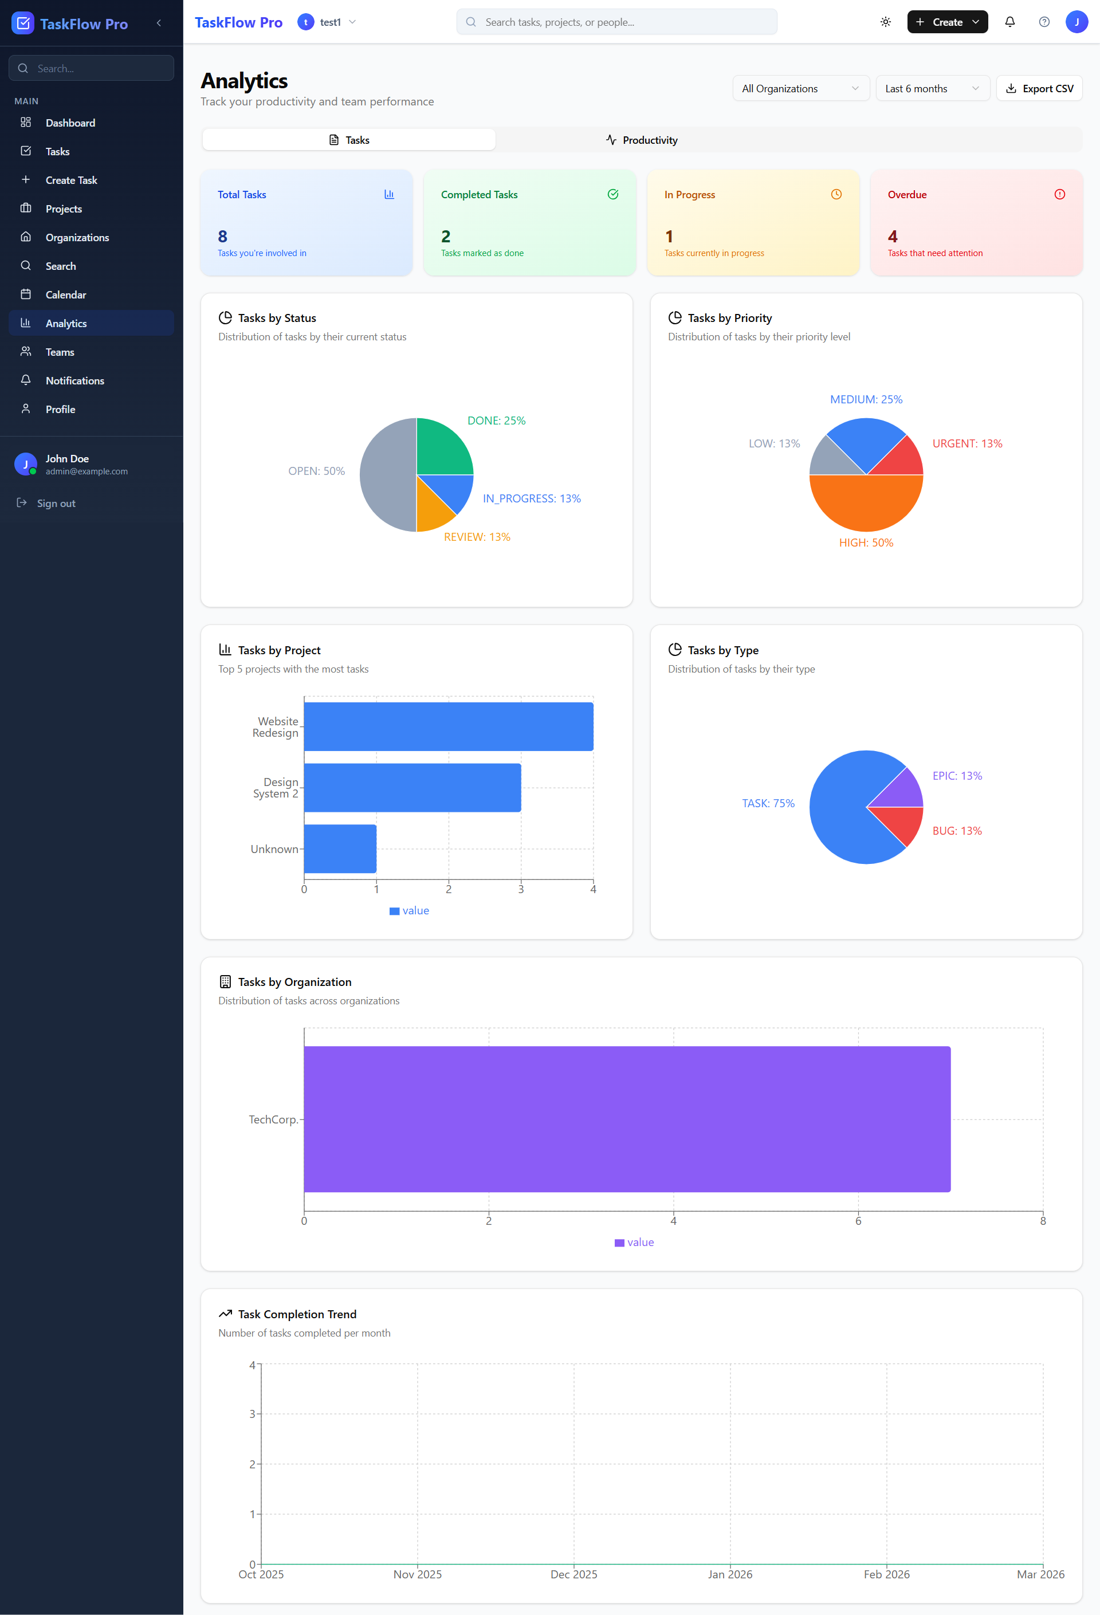Click the Profile person icon in sidebar

click(x=26, y=408)
